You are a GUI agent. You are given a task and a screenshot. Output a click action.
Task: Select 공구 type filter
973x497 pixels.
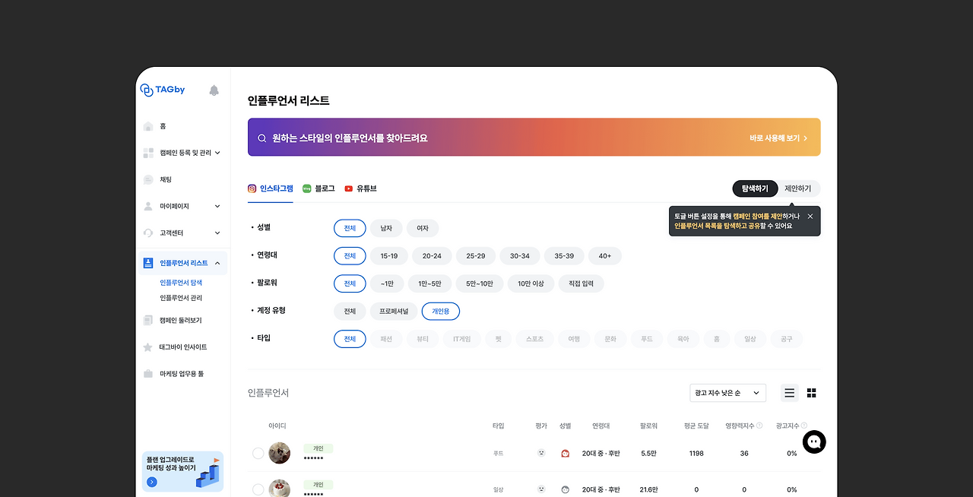pyautogui.click(x=787, y=339)
